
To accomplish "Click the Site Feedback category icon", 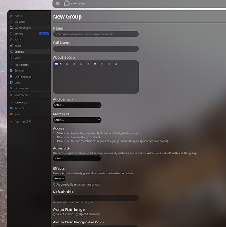I will (11, 77).
